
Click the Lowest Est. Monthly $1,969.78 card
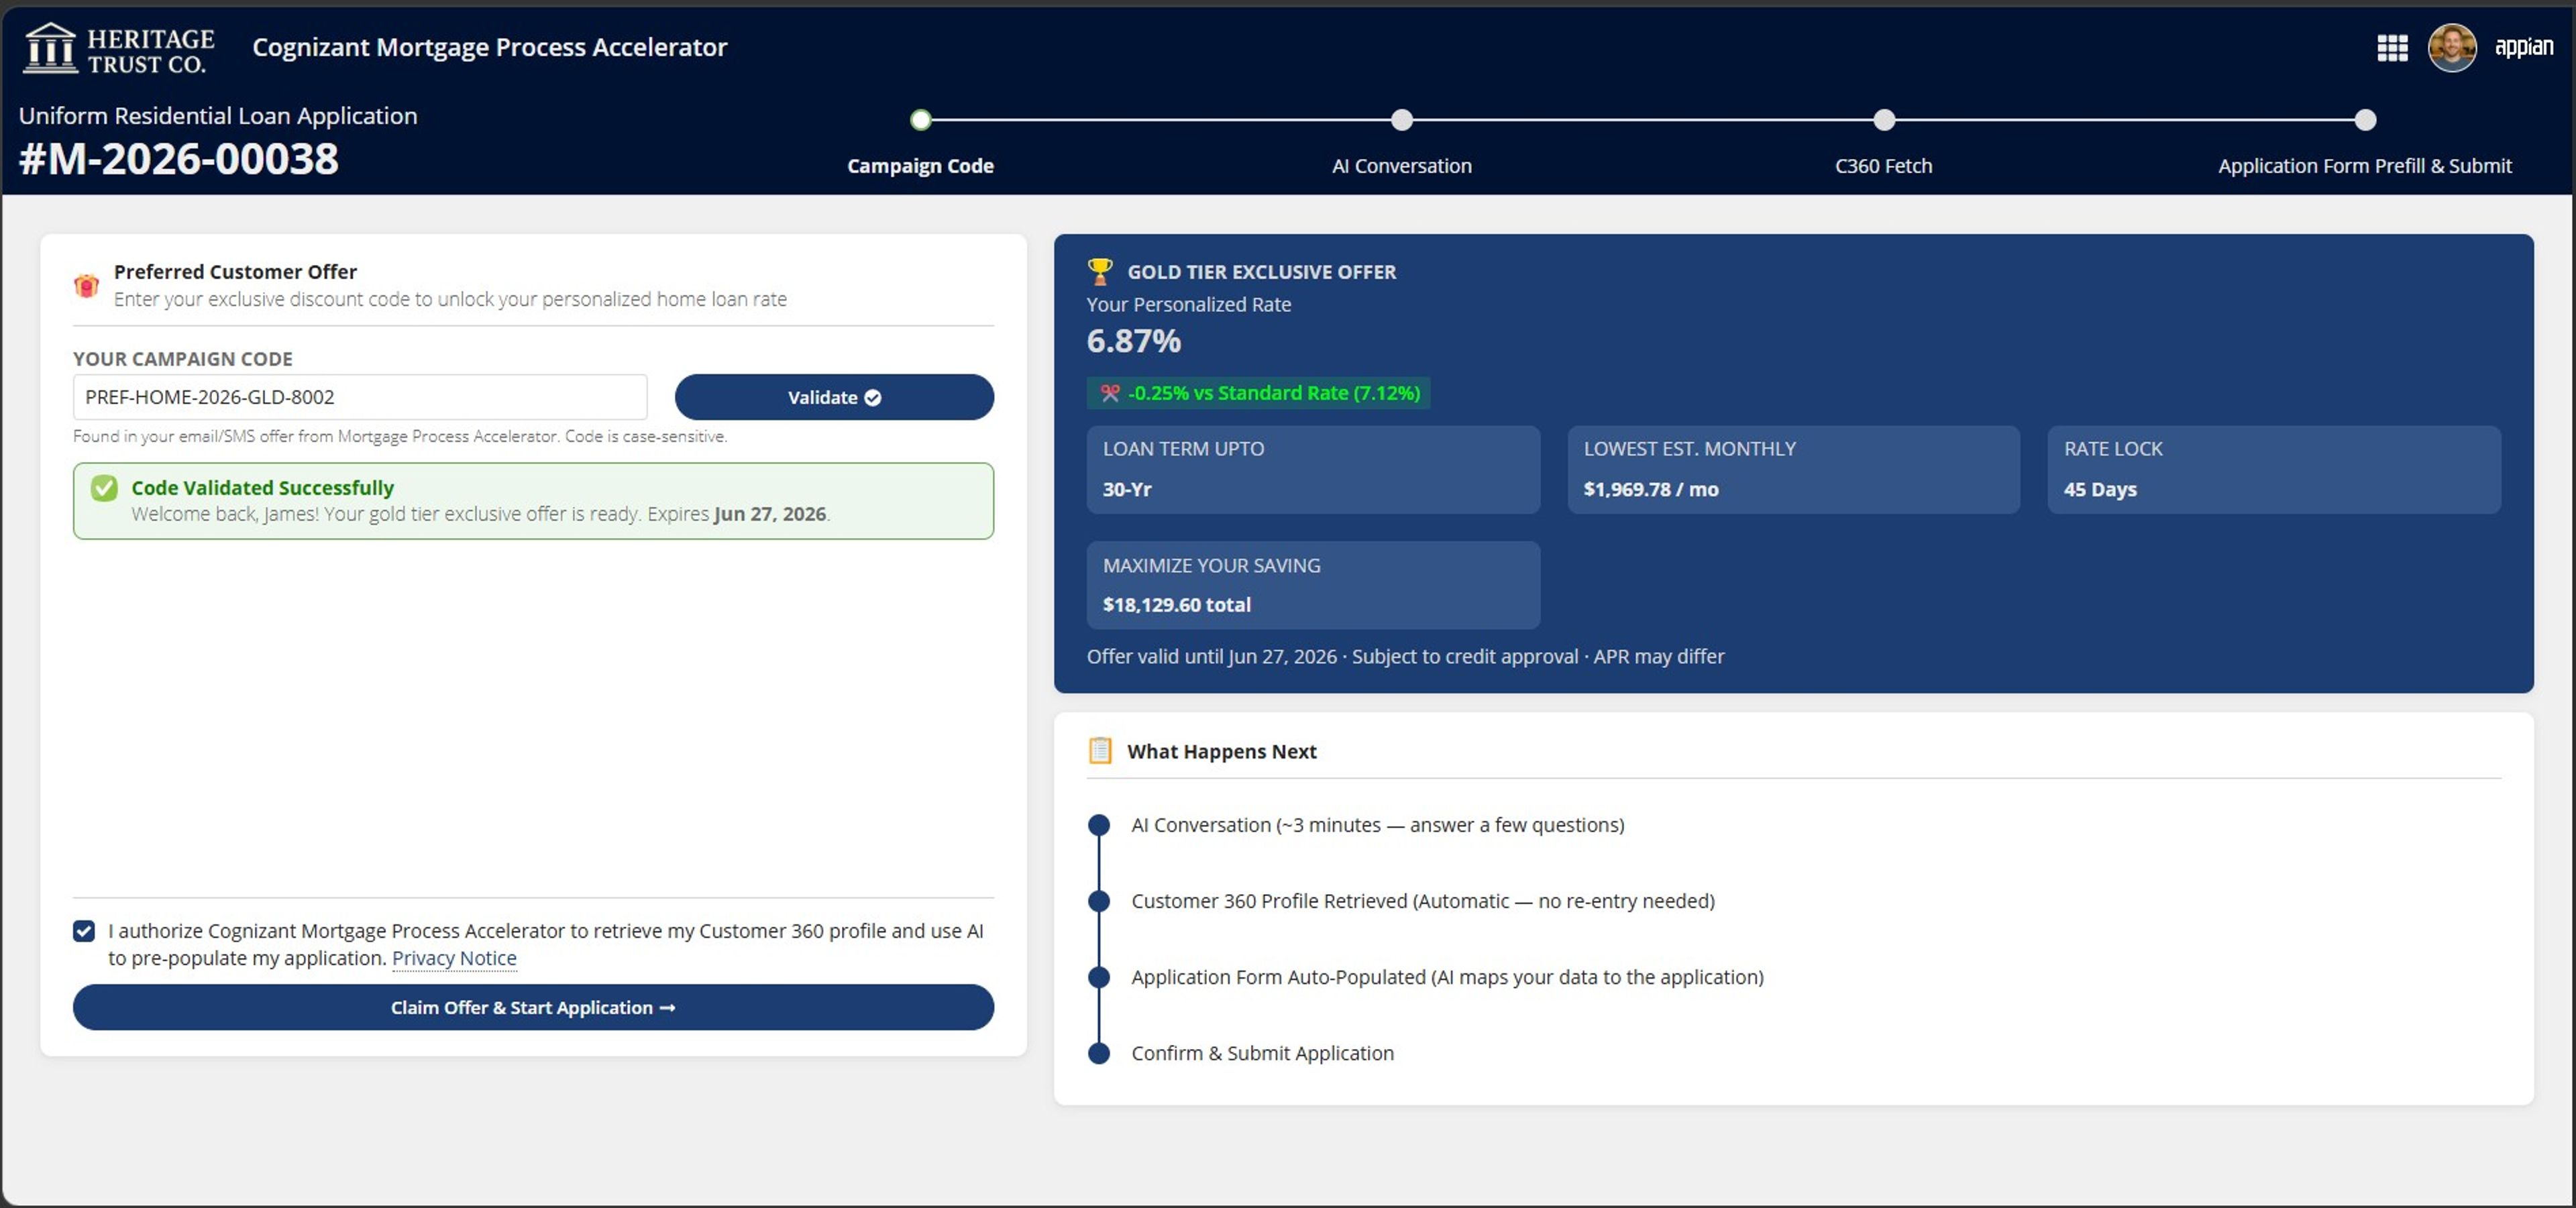(x=1794, y=470)
